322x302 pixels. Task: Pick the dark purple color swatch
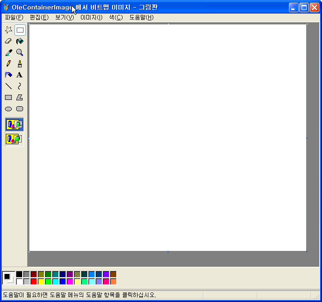click(70, 274)
